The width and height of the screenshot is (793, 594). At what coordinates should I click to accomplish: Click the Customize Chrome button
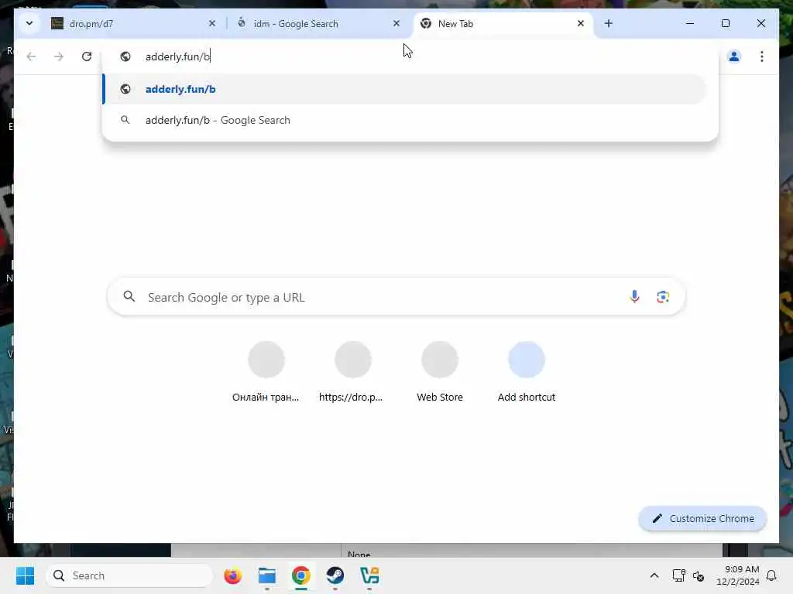point(702,519)
